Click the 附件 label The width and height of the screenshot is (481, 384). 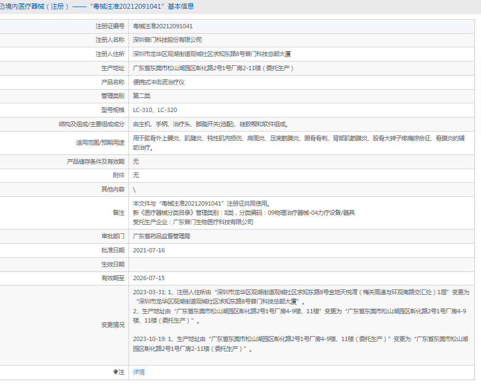click(x=119, y=175)
